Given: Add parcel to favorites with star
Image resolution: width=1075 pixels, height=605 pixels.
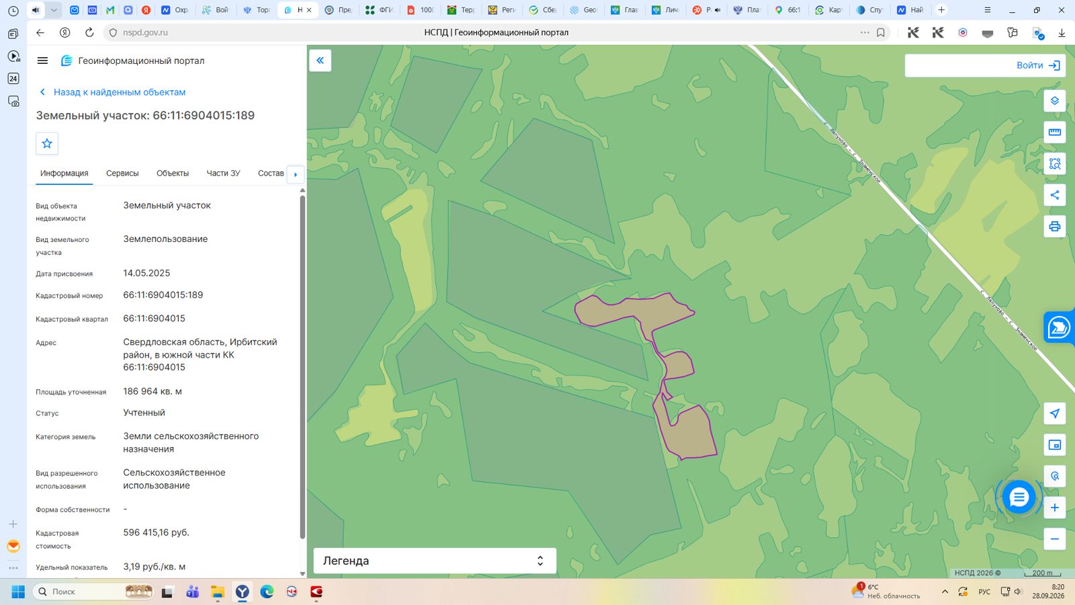Looking at the screenshot, I should 47,143.
